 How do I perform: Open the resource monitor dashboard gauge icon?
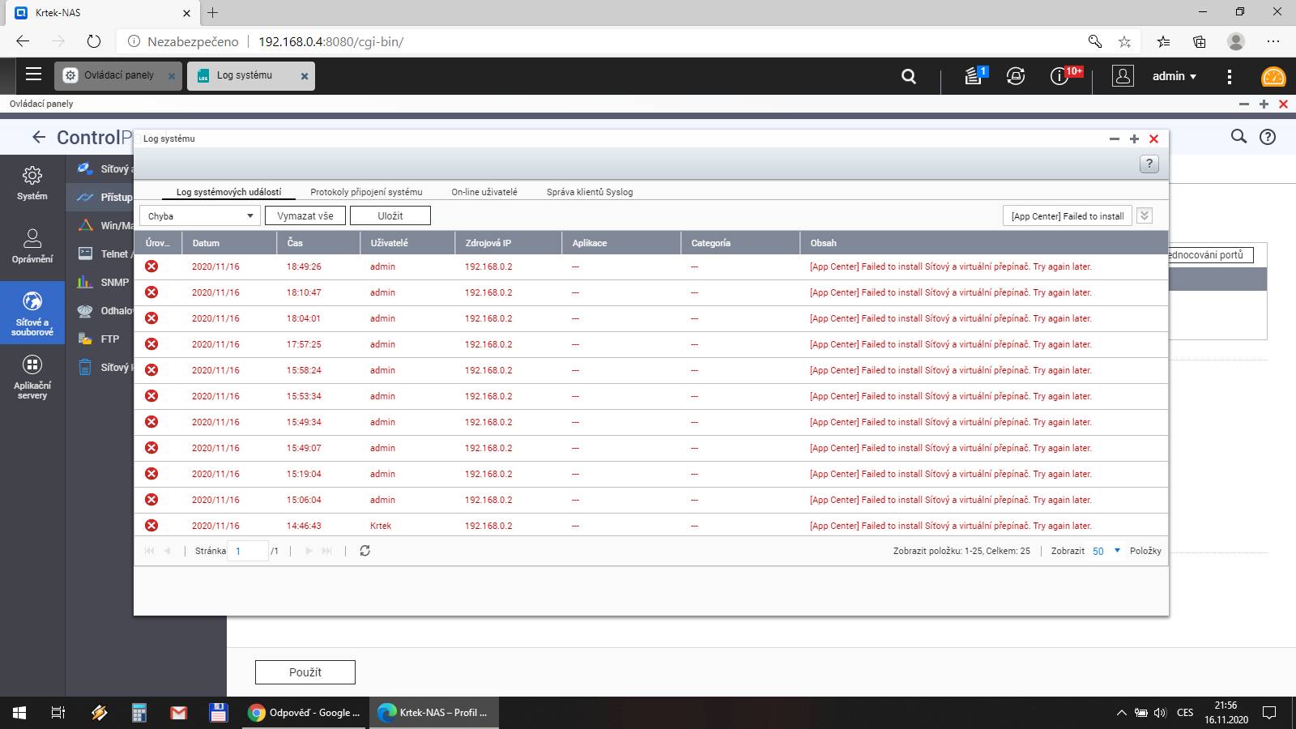coord(1273,77)
